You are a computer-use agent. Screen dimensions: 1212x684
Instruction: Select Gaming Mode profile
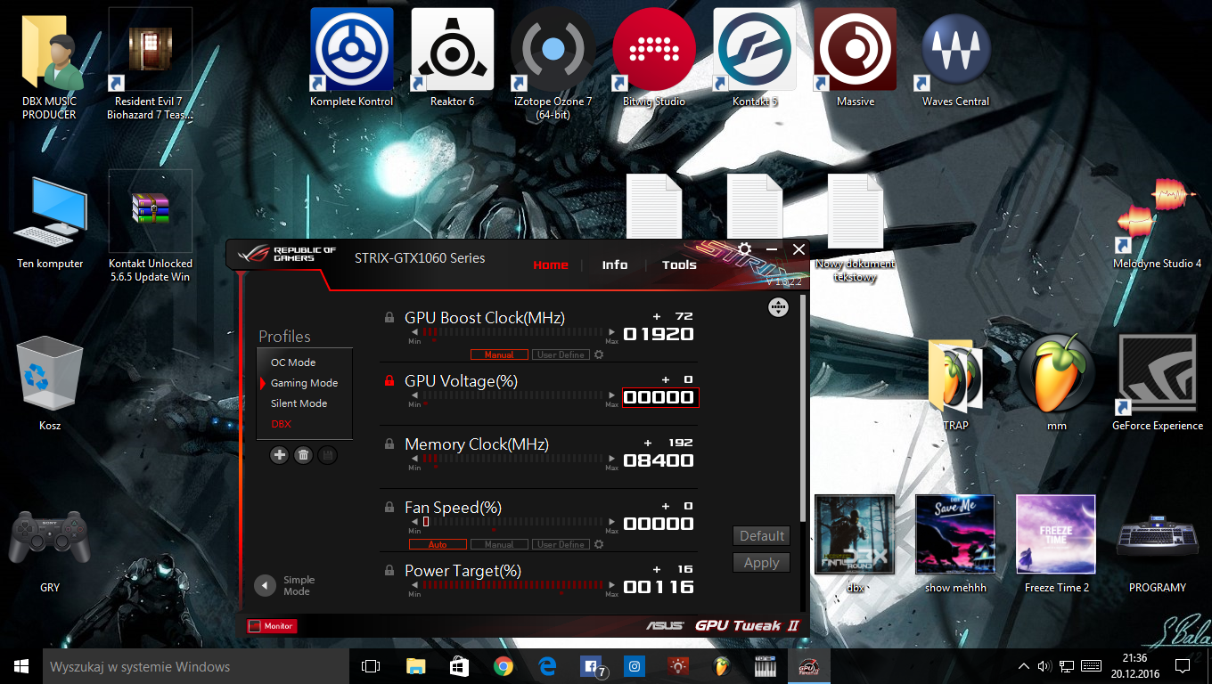pos(305,383)
